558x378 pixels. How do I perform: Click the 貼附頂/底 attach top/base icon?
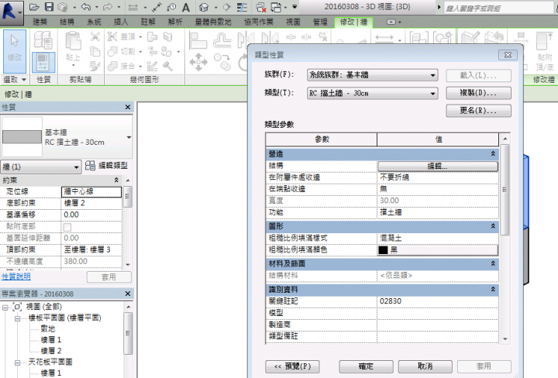(x=544, y=50)
